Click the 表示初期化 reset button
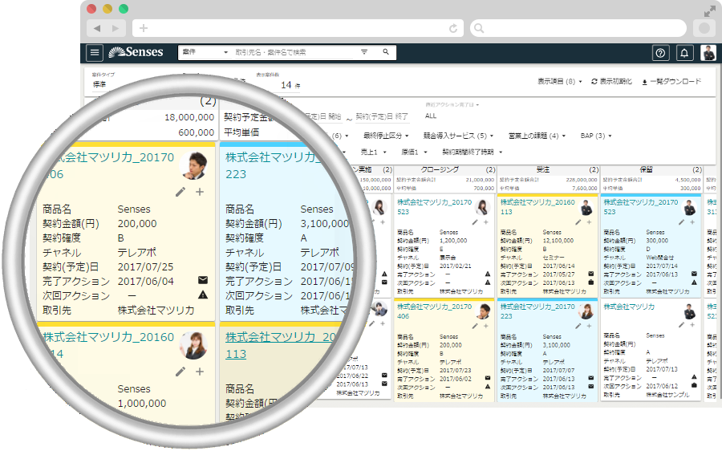This screenshot has width=722, height=451. [611, 82]
